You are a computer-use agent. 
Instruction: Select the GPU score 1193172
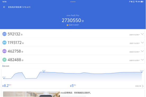15,43
